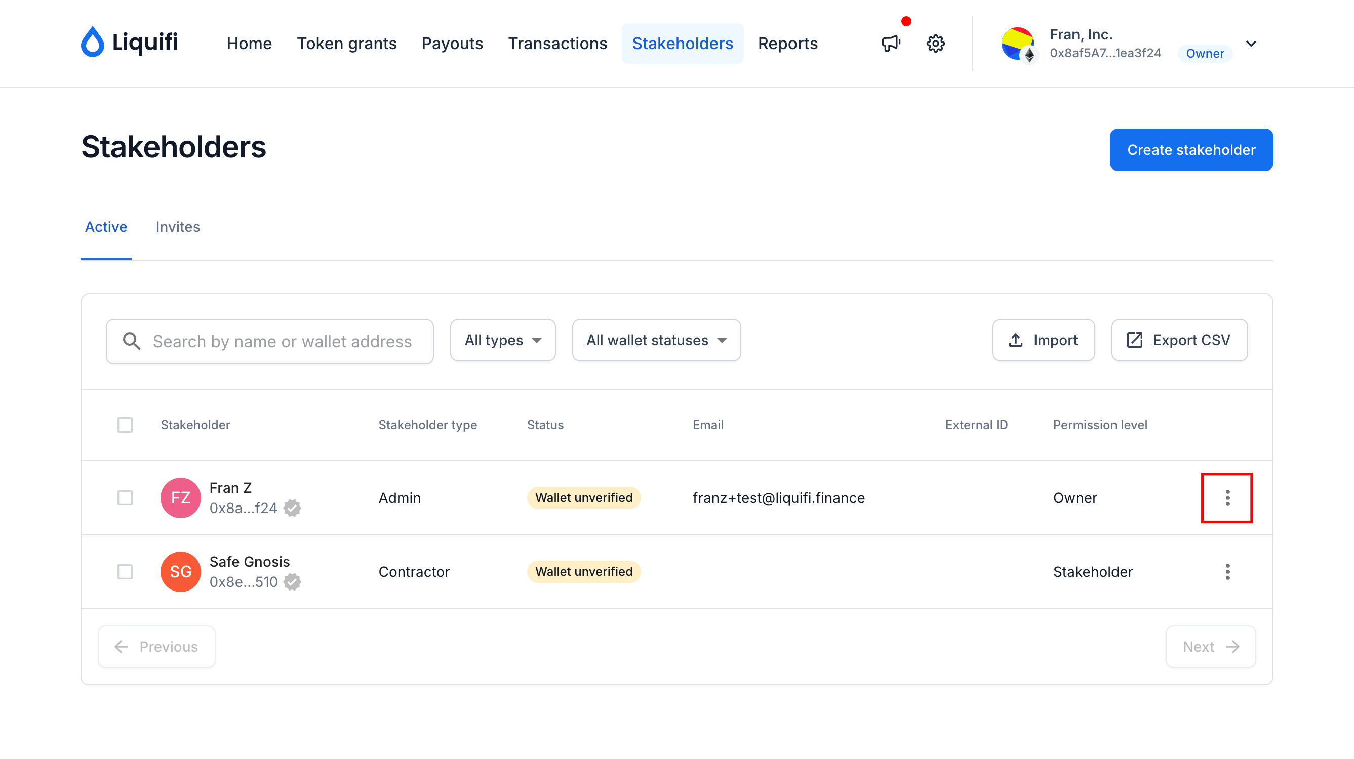Viewport: 1354px width, 759px height.
Task: Click verified badge next to 0x8e...510
Action: 292,582
